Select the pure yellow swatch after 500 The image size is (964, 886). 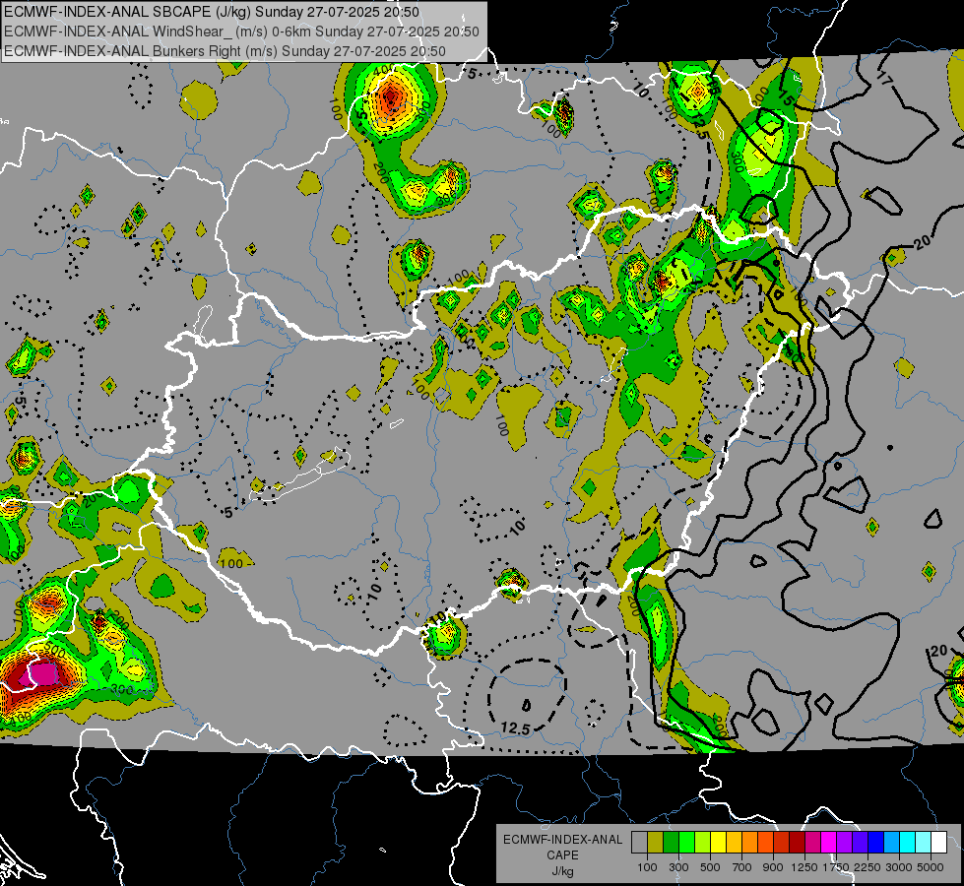tap(718, 843)
